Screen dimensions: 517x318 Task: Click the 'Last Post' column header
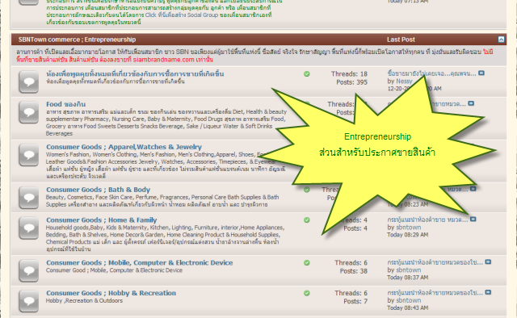[401, 40]
